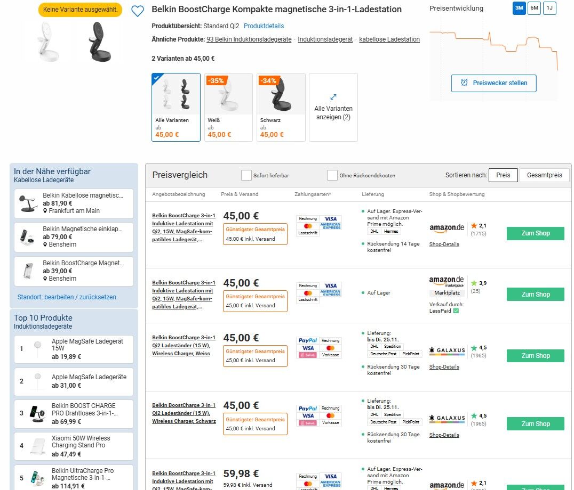
Task: Click the Amazon.de logo in first offer
Action: click(x=447, y=228)
